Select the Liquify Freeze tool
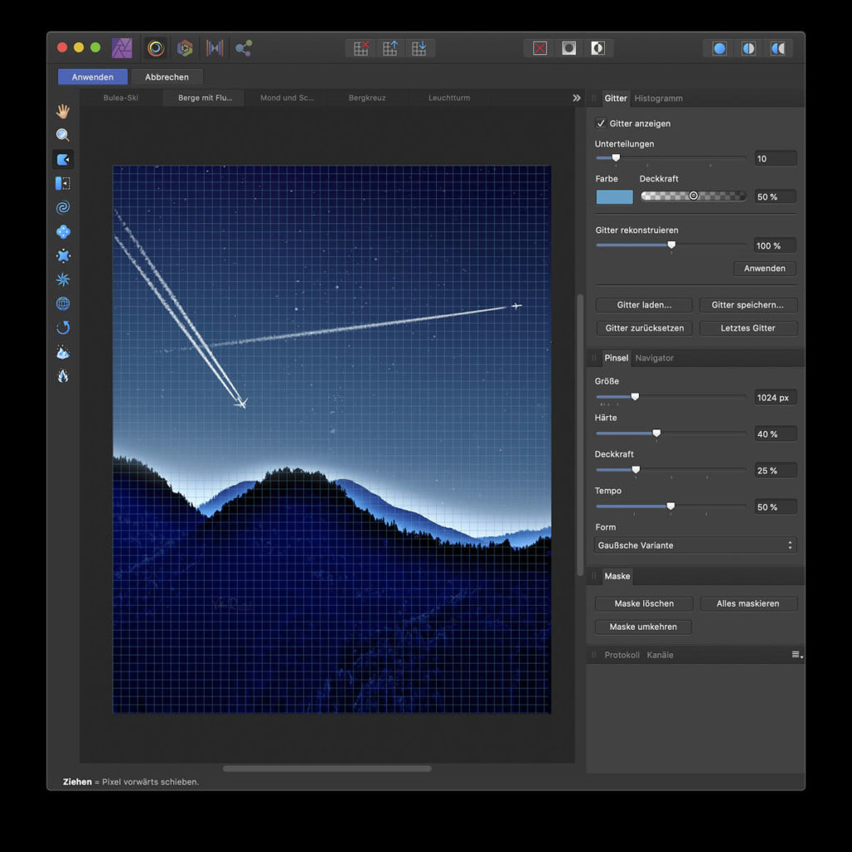852x852 pixels. [x=63, y=352]
